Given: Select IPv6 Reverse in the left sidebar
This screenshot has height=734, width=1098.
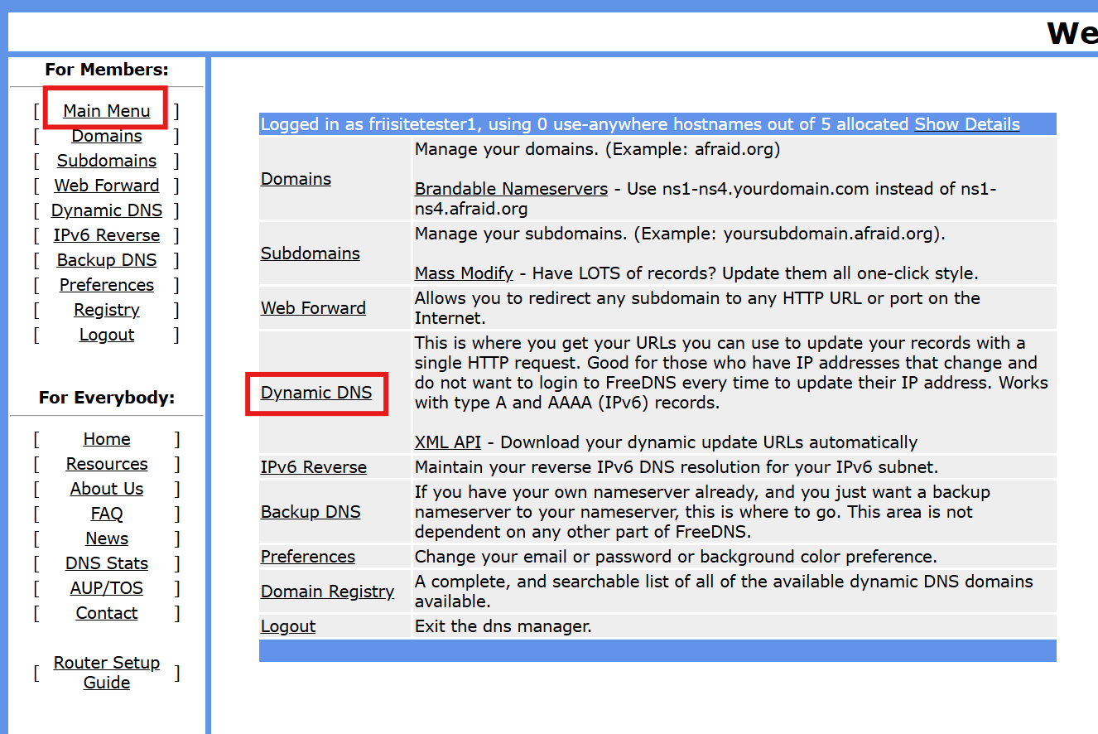Looking at the screenshot, I should click(107, 235).
